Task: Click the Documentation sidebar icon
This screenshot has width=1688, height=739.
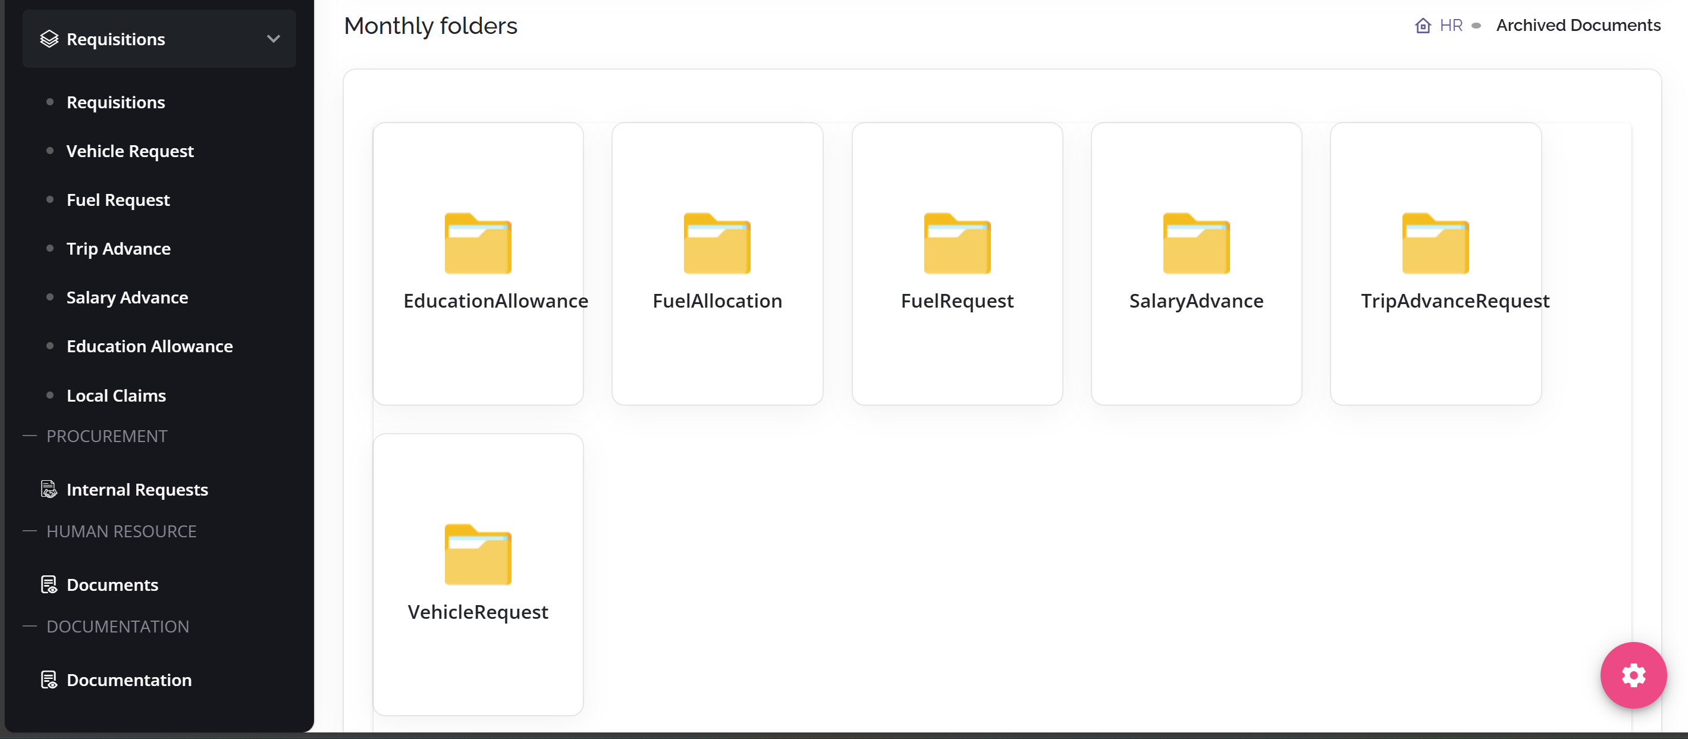Action: [x=49, y=679]
